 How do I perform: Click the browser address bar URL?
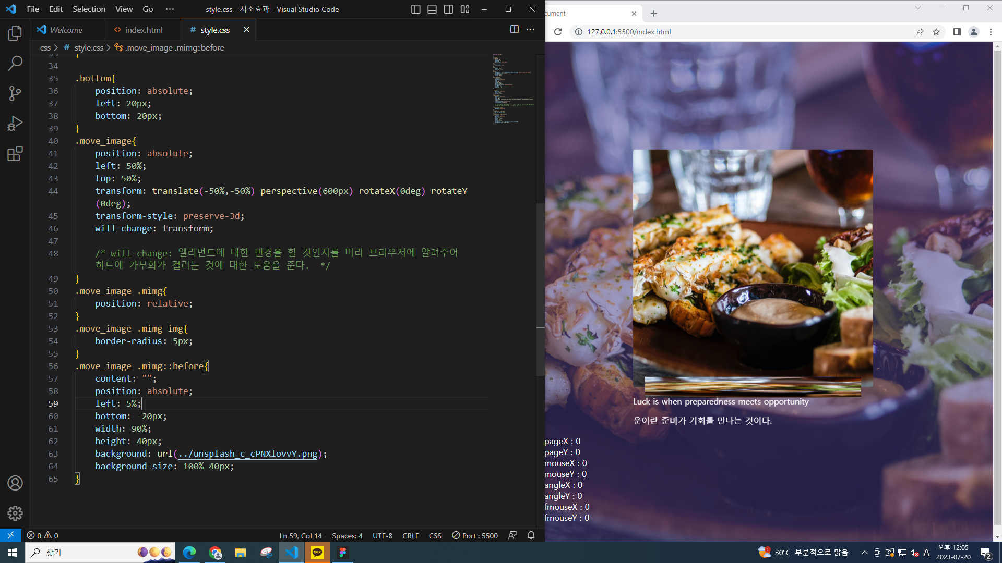(x=629, y=32)
